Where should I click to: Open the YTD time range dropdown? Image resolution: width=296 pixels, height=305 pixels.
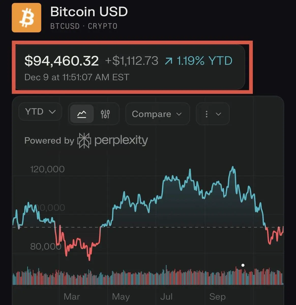[40, 112]
